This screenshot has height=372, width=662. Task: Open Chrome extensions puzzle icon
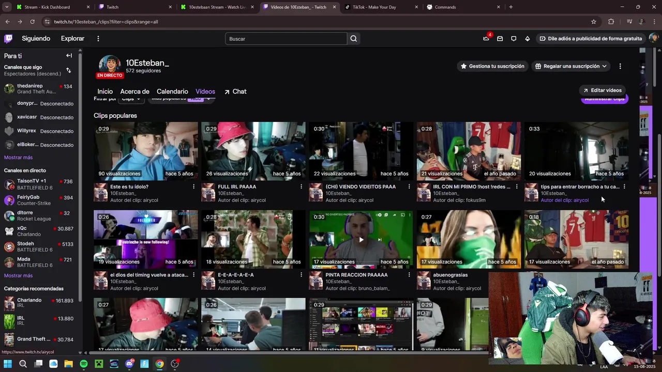[611, 22]
